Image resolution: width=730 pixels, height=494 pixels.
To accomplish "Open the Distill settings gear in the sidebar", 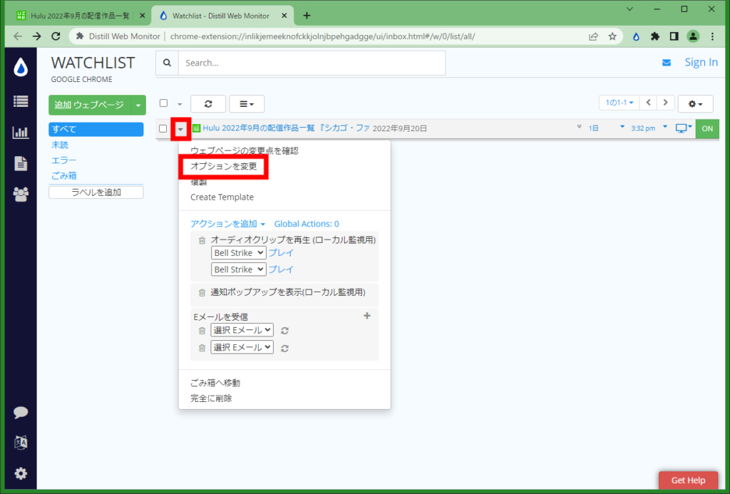I will point(21,473).
